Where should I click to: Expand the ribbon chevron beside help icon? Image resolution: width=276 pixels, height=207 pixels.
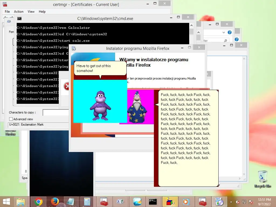[223, 32]
